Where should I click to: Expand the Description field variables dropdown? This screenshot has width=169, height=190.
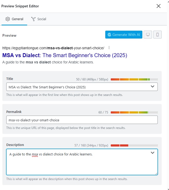[x=153, y=153]
